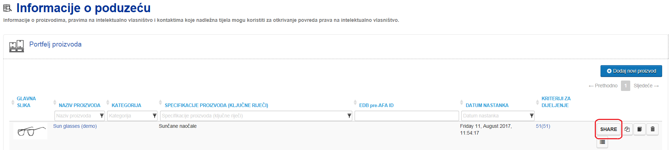Image resolution: width=670 pixels, height=150 pixels.
Task: Click the book icon next to the trash button
Action: point(640,129)
